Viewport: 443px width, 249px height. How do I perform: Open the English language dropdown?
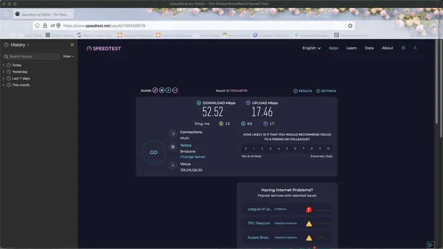point(311,48)
